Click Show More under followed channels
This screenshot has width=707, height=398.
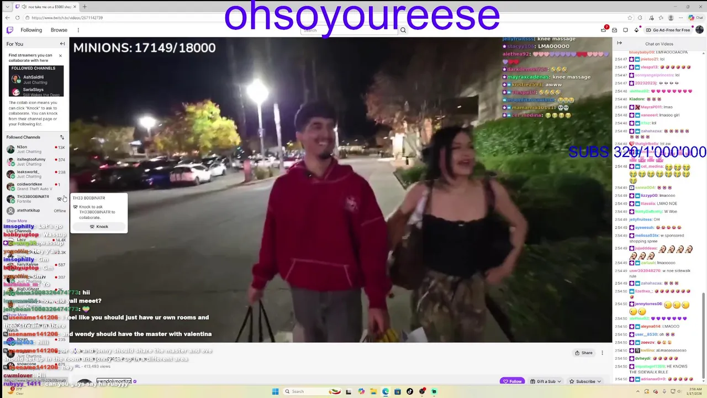(x=17, y=221)
